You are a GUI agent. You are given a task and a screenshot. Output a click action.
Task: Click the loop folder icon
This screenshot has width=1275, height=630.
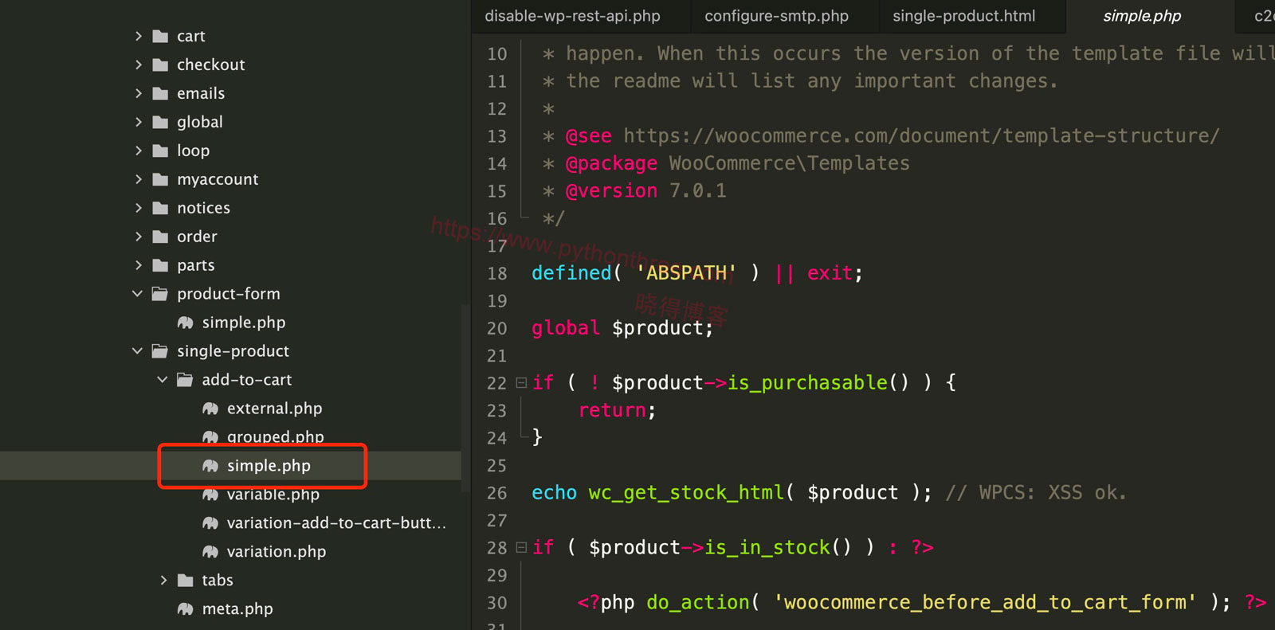[160, 151]
